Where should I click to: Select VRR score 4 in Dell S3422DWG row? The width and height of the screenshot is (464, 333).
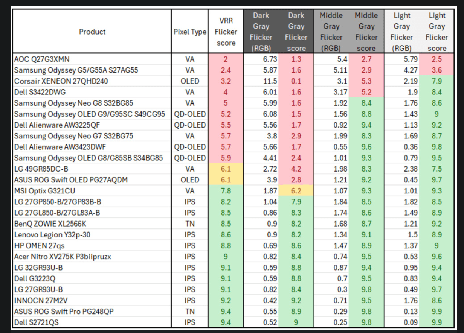click(226, 92)
